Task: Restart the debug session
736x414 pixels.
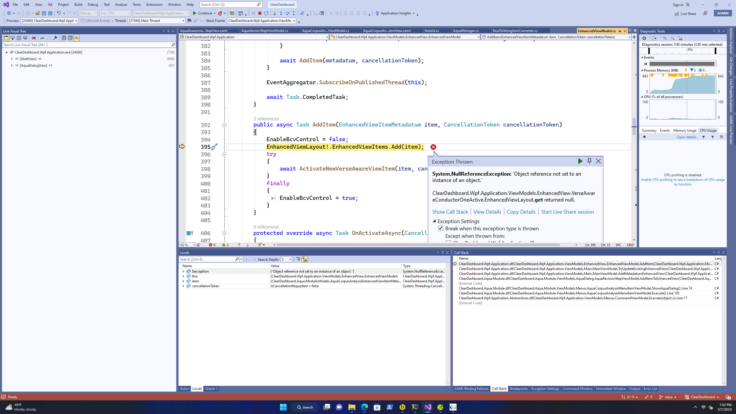Action: click(x=266, y=13)
